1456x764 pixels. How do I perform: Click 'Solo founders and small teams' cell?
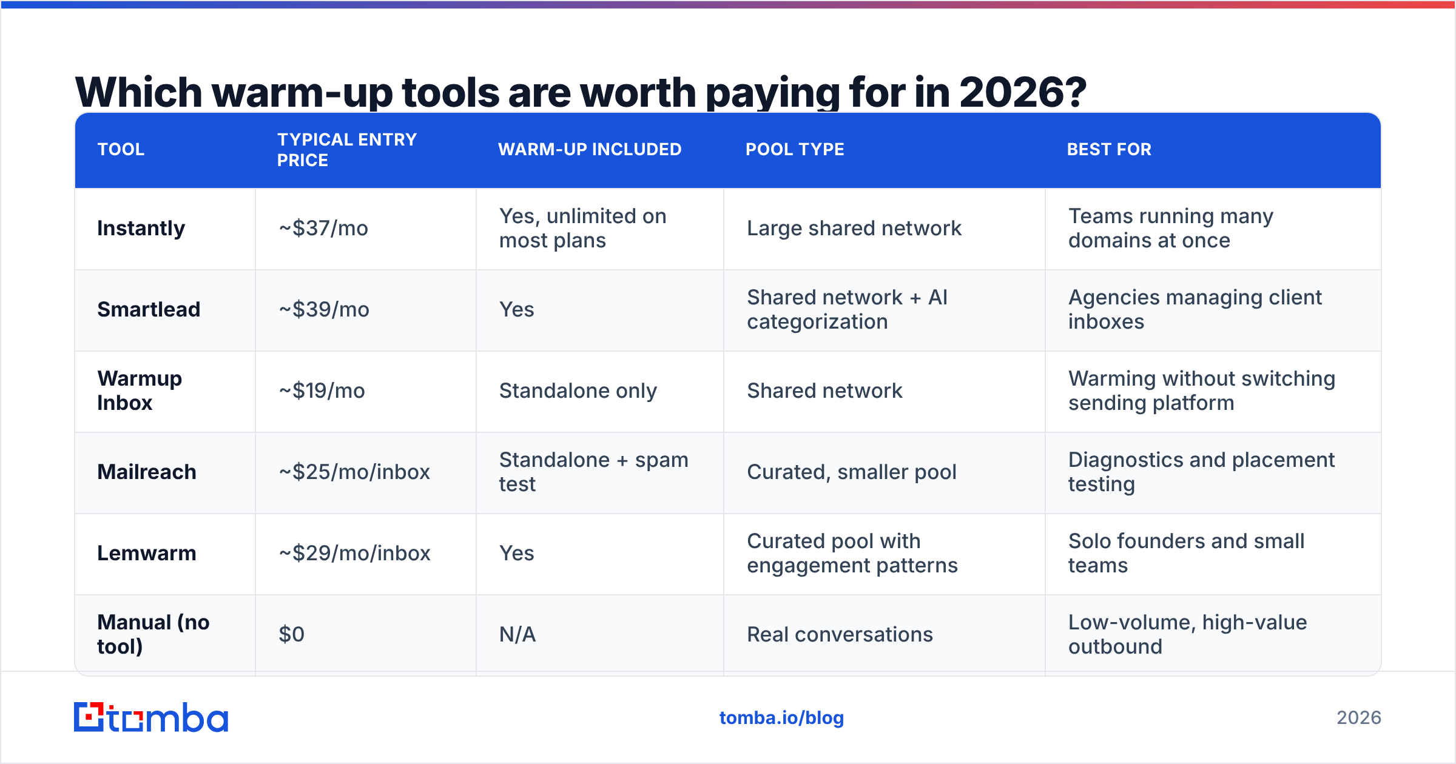pyautogui.click(x=1213, y=554)
